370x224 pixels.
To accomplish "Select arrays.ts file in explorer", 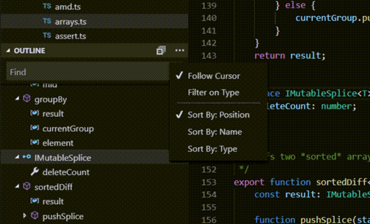I will pos(70,22).
